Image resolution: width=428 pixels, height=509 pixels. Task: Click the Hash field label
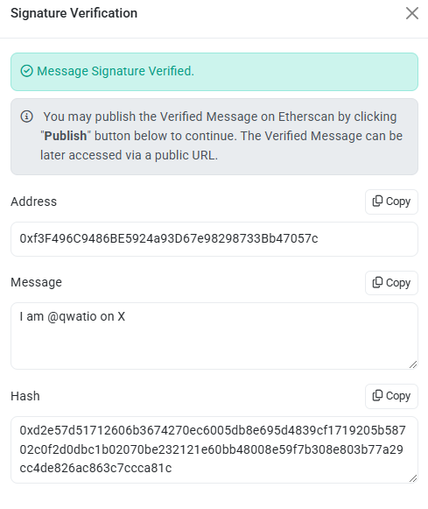25,396
